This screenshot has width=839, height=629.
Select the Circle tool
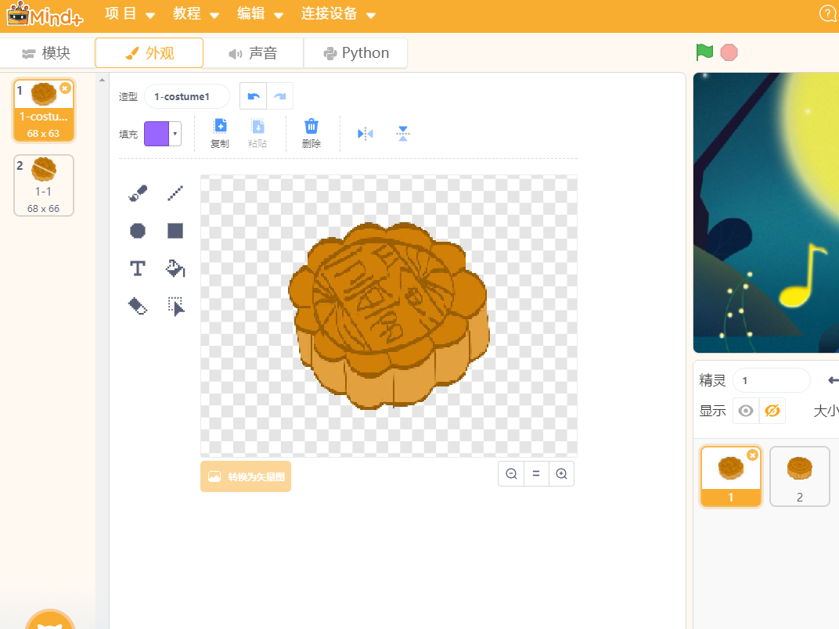[x=138, y=231]
